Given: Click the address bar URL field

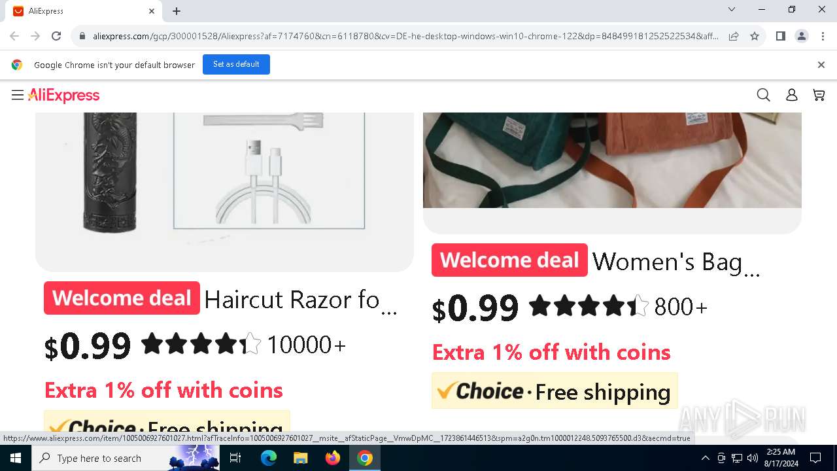Looking at the screenshot, I should (405, 36).
